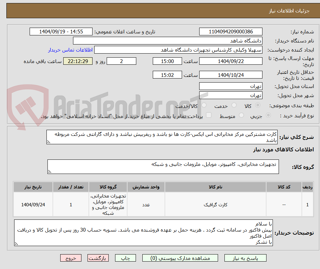This screenshot has height=269, width=320.
Task: Select the متوسط purchase type radio
Action: coord(241,115)
